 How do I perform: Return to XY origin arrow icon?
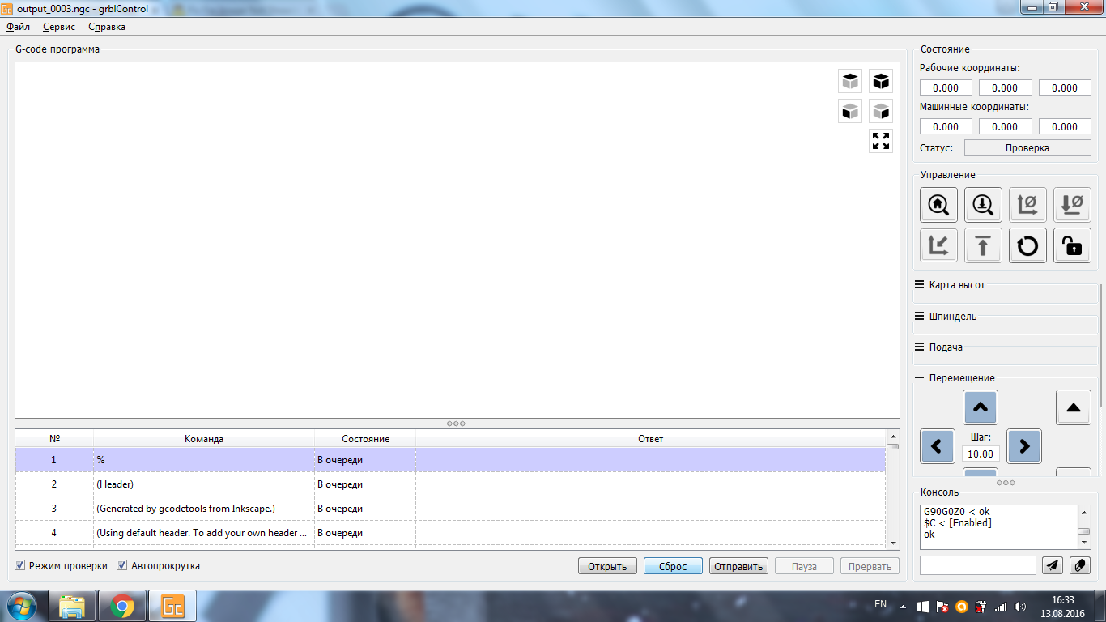pyautogui.click(x=938, y=245)
